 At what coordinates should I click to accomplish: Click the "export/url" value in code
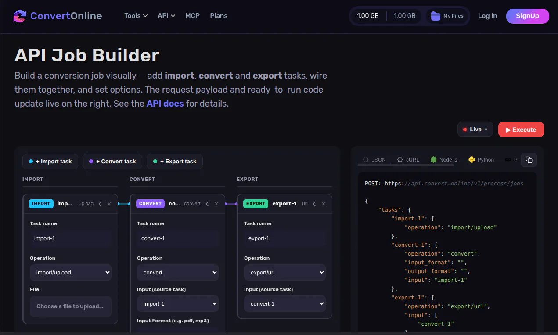(x=468, y=306)
